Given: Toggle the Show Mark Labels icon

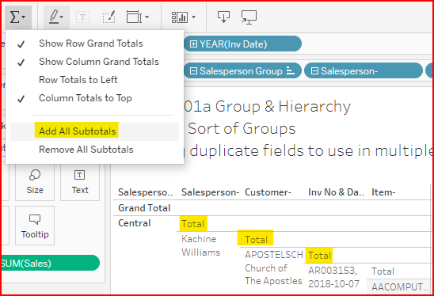Looking at the screenshot, I should 82,17.
